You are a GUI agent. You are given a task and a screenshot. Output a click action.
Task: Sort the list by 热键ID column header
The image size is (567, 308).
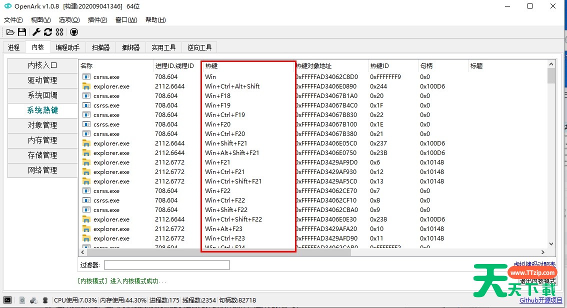[379, 66]
